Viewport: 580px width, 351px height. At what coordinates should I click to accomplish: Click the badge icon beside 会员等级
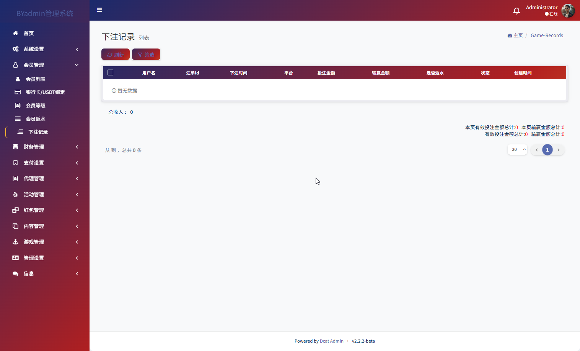pos(18,105)
